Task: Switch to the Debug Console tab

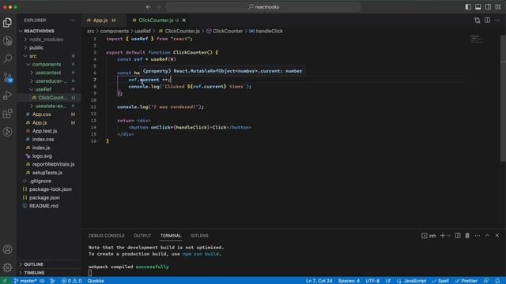Action: (107, 236)
